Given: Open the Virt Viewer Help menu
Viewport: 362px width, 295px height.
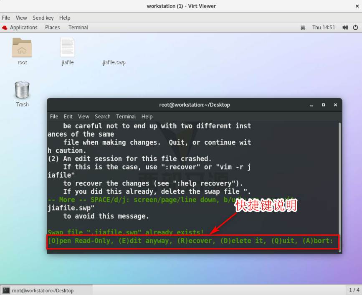Looking at the screenshot, I should click(65, 18).
